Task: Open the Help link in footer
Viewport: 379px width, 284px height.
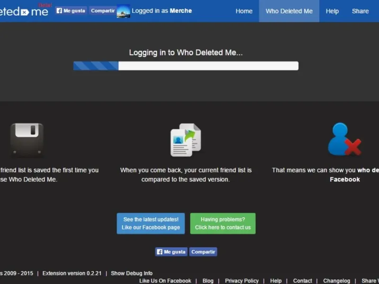Action: (x=276, y=281)
